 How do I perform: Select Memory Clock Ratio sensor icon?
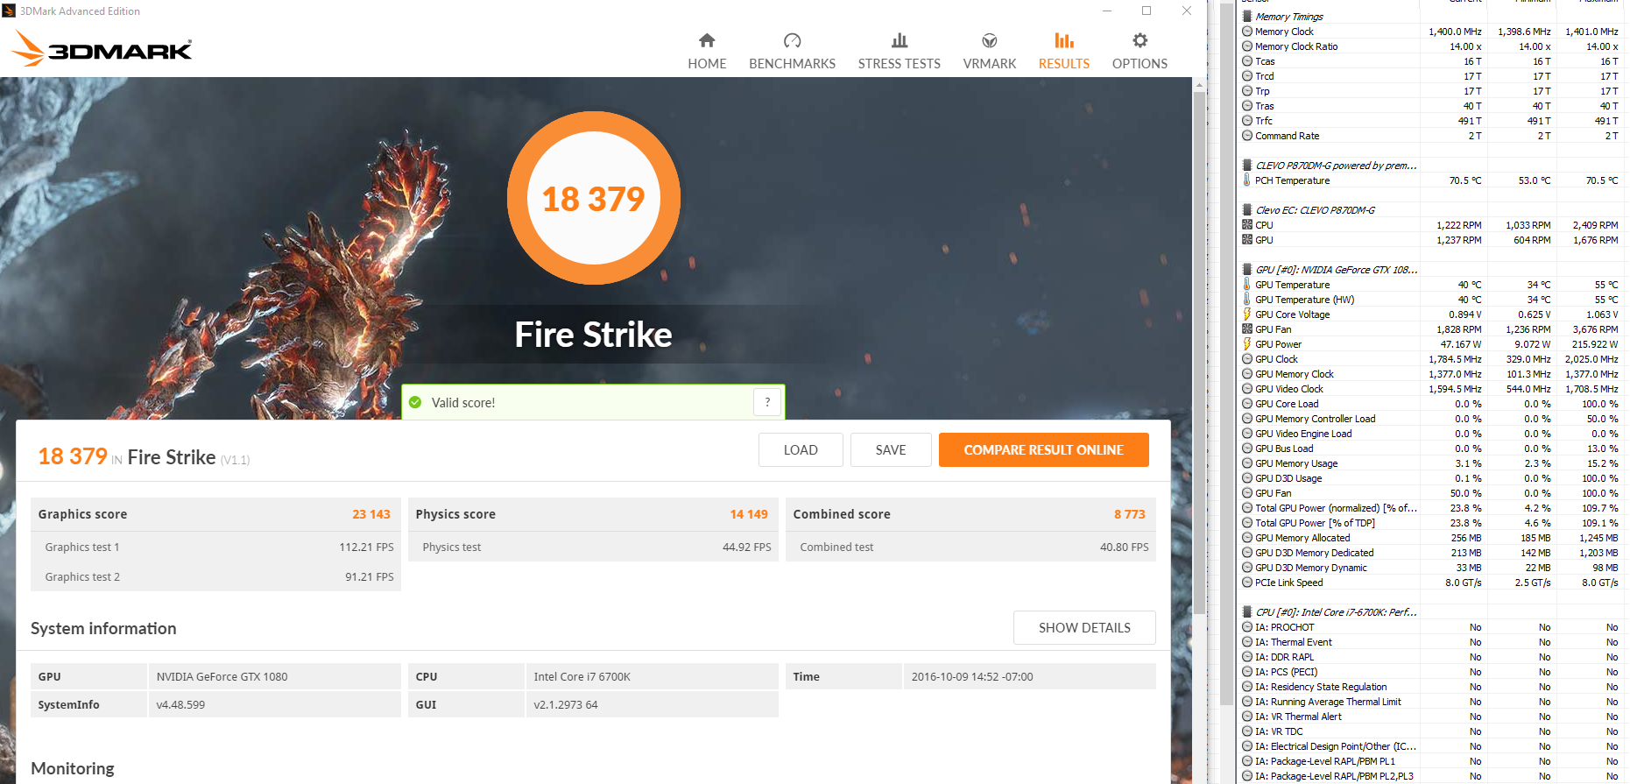pos(1247,46)
